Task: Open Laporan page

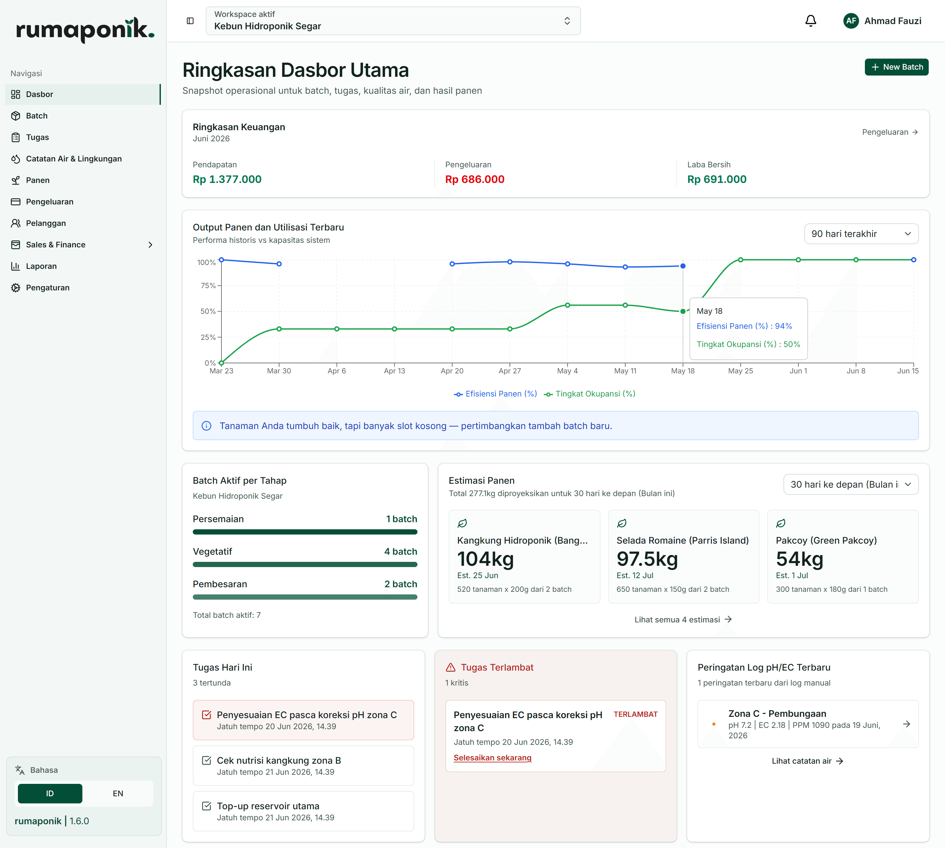Action: click(83, 266)
